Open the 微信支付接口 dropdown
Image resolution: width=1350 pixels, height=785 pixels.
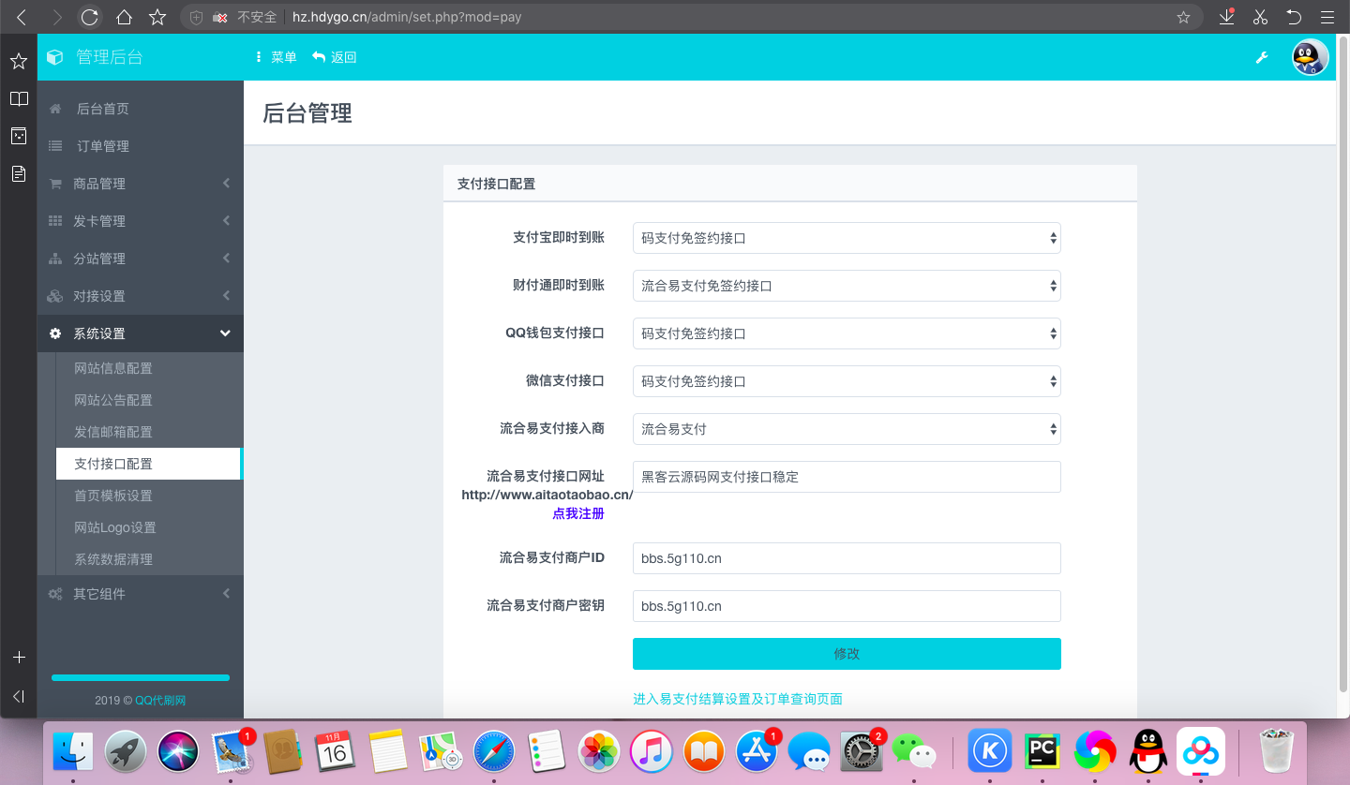point(846,381)
